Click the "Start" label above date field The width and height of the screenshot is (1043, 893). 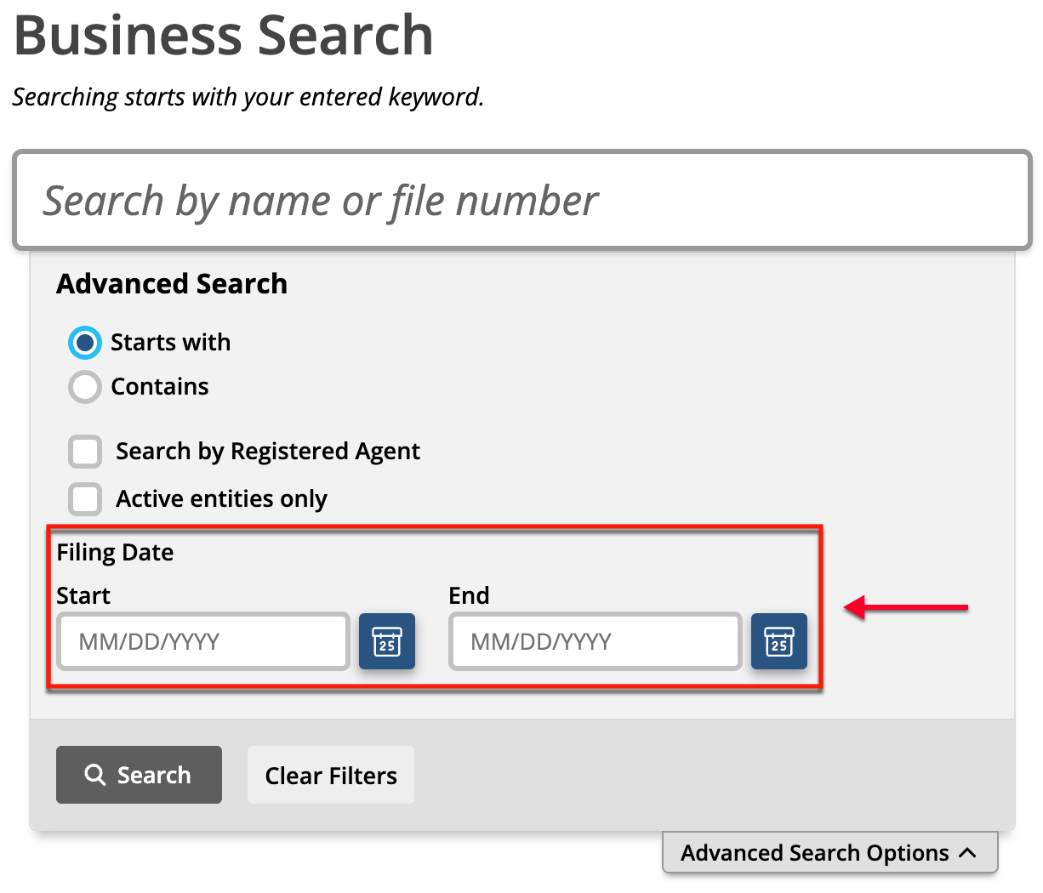click(x=83, y=595)
